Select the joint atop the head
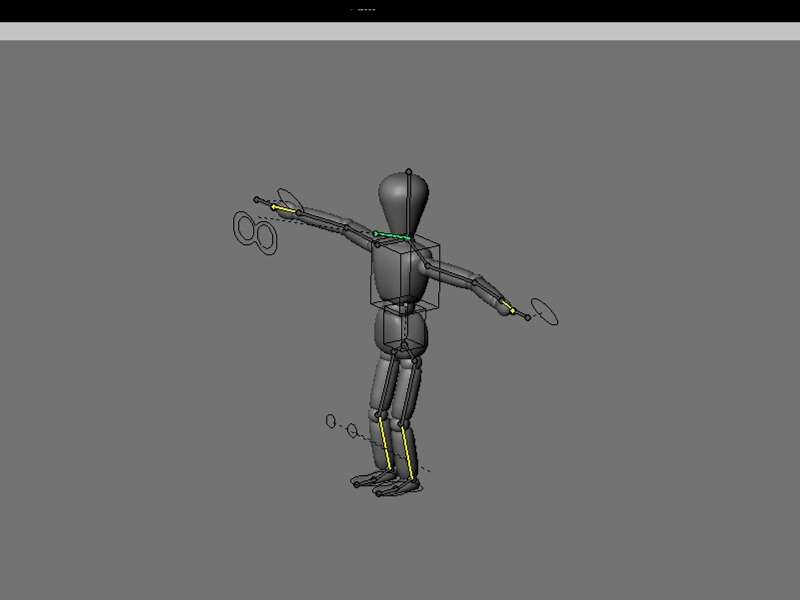The height and width of the screenshot is (600, 800). point(409,172)
